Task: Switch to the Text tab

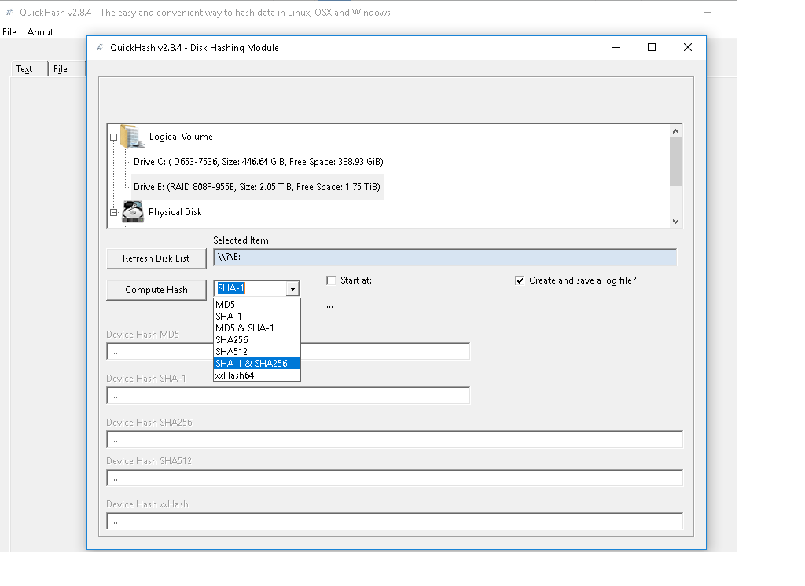Action: pyautogui.click(x=24, y=69)
